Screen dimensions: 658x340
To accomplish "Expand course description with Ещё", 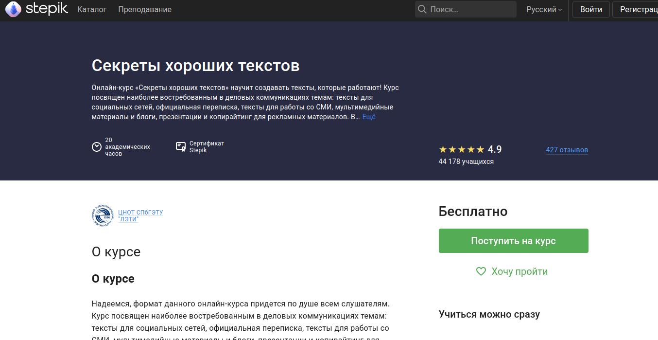I will [369, 117].
